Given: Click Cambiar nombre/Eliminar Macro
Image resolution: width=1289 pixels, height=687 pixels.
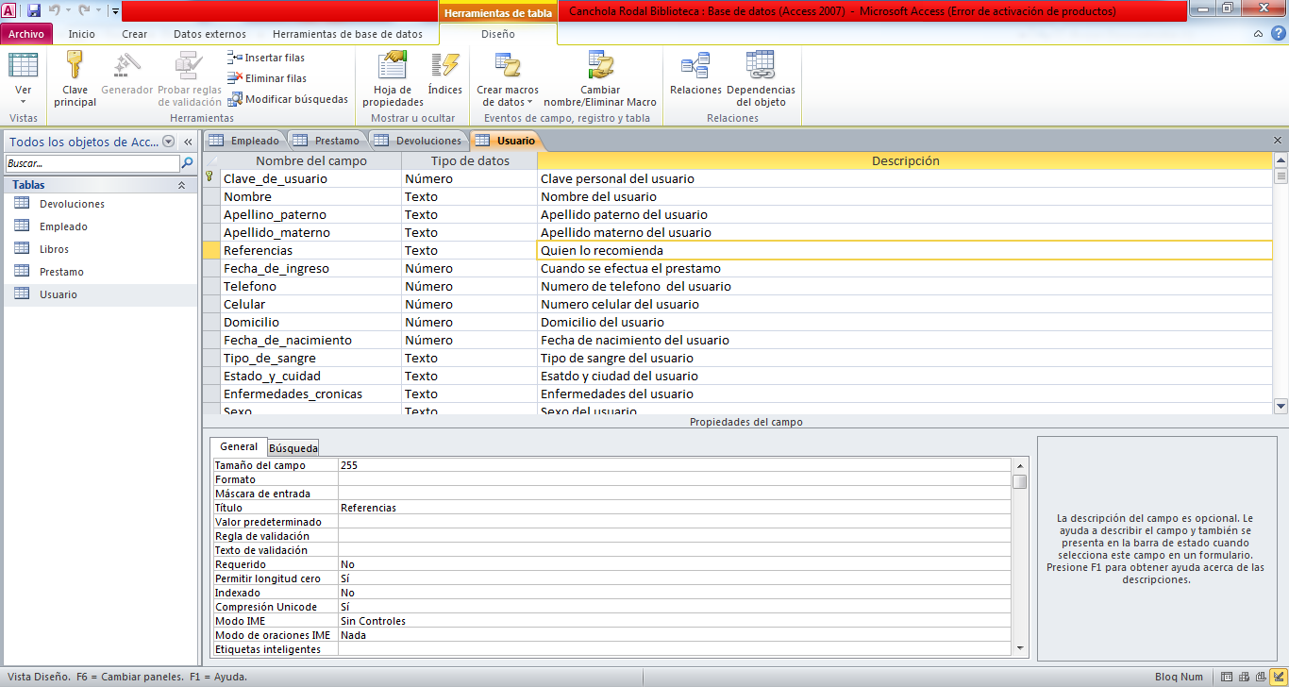Looking at the screenshot, I should [x=600, y=78].
